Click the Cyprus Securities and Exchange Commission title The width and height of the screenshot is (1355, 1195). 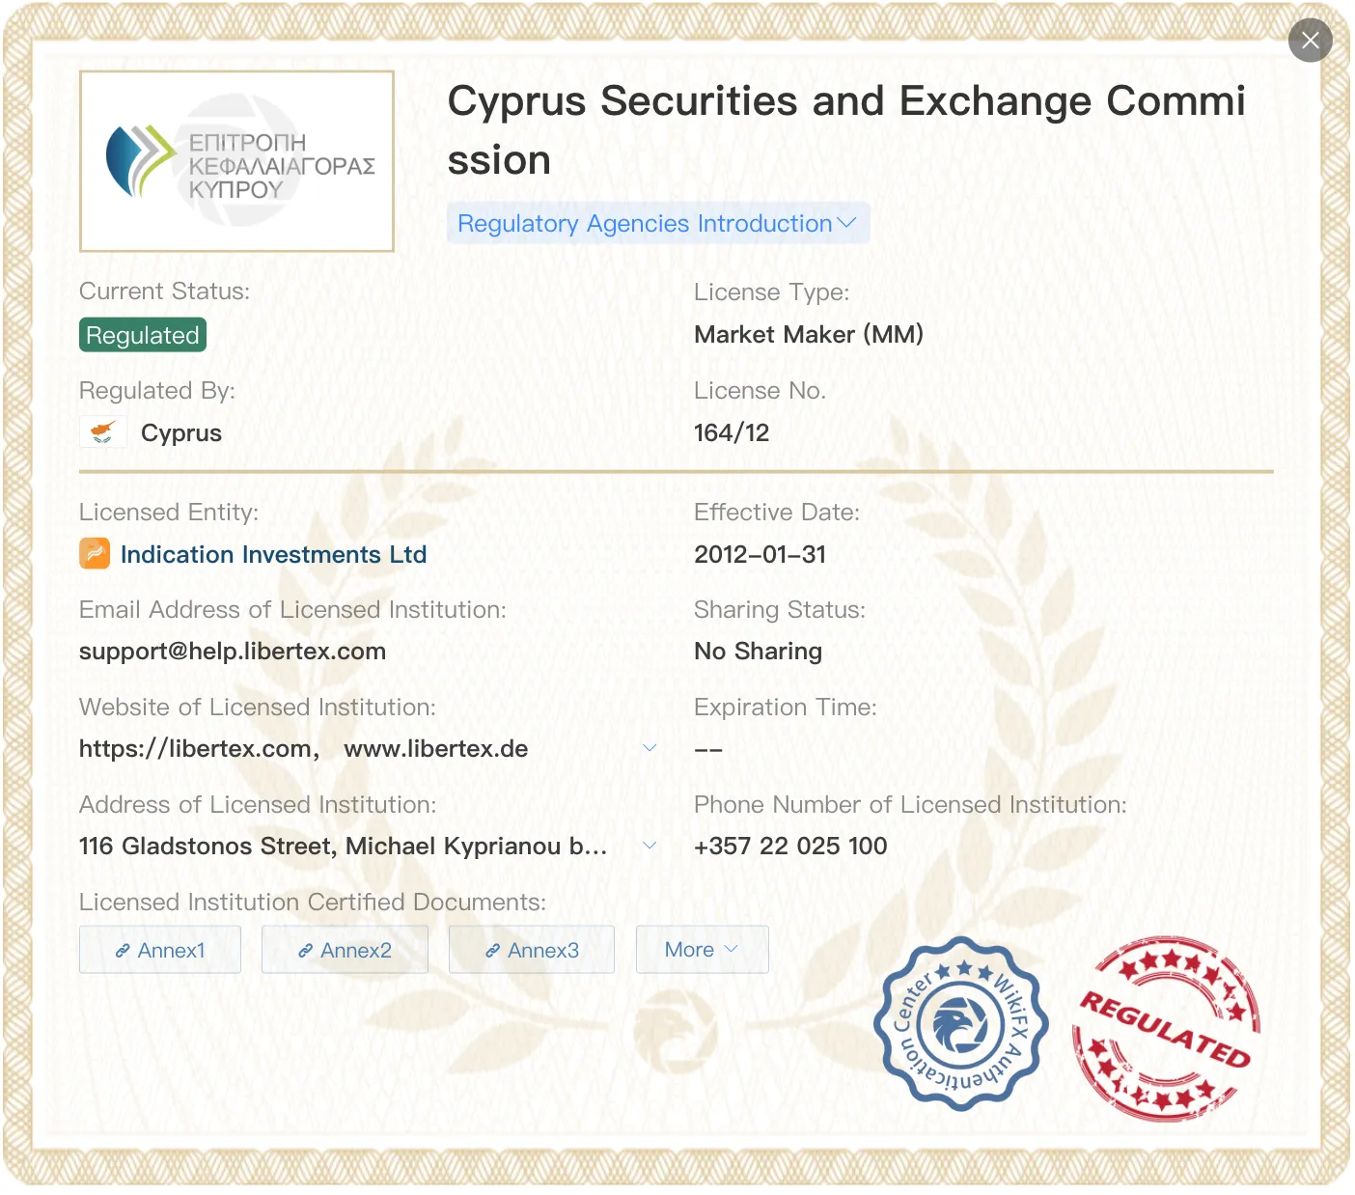coord(846,130)
